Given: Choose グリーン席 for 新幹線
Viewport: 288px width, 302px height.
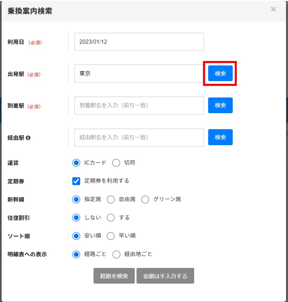Looking at the screenshot, I should pyautogui.click(x=145, y=199).
